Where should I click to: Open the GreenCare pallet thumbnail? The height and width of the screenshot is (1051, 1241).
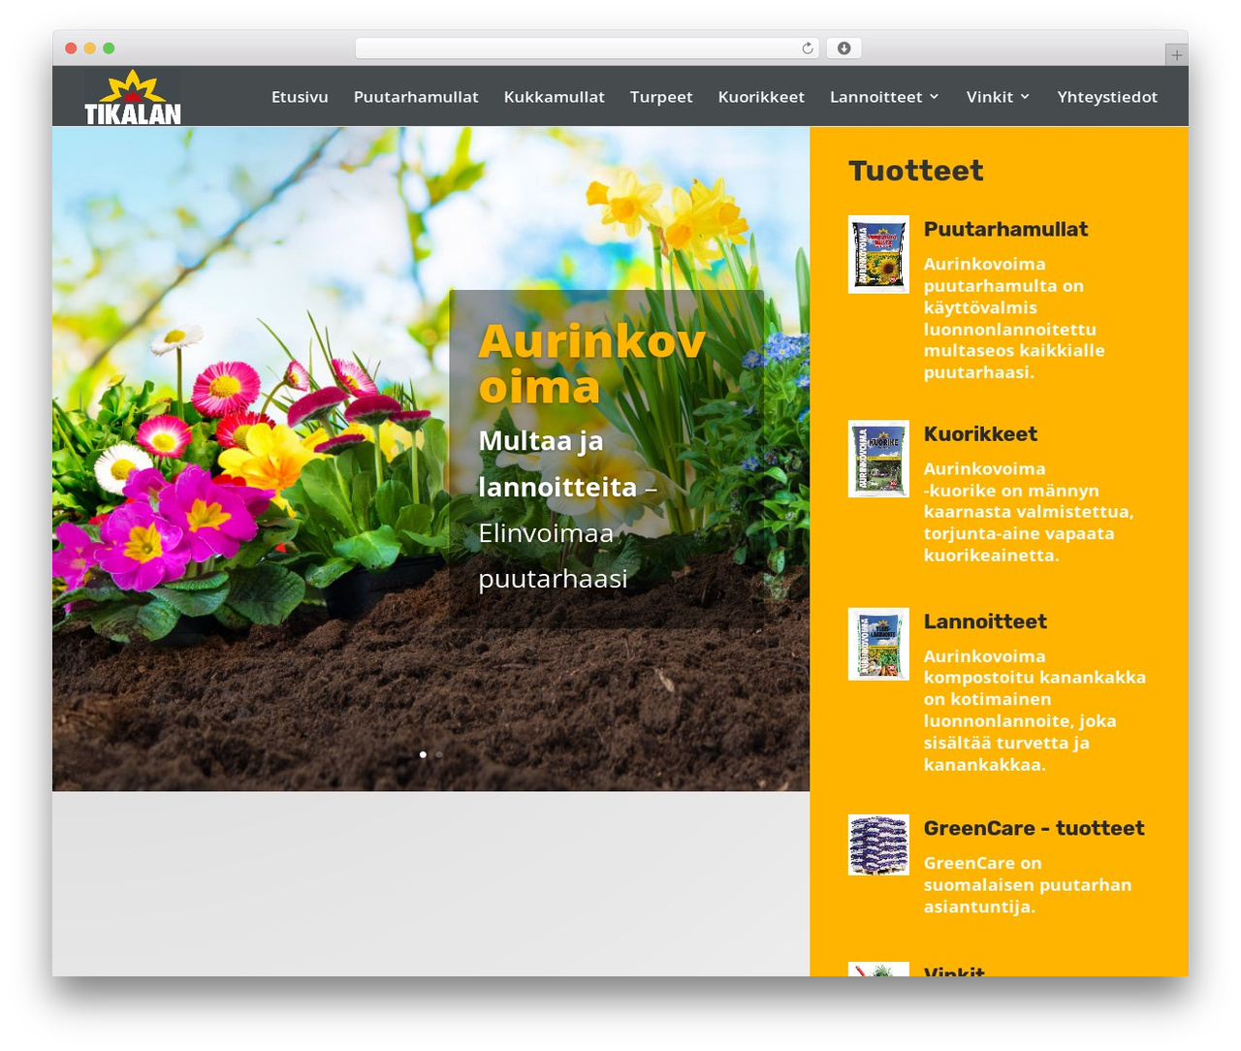(878, 844)
